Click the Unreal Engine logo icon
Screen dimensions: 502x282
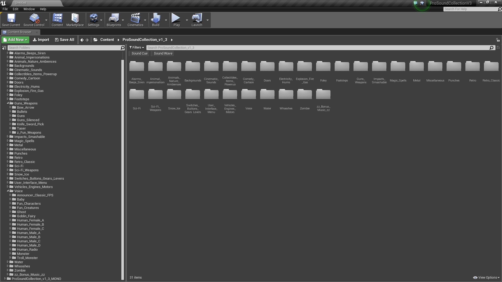[3, 3]
